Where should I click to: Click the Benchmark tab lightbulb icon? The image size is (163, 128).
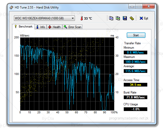coord(16,27)
